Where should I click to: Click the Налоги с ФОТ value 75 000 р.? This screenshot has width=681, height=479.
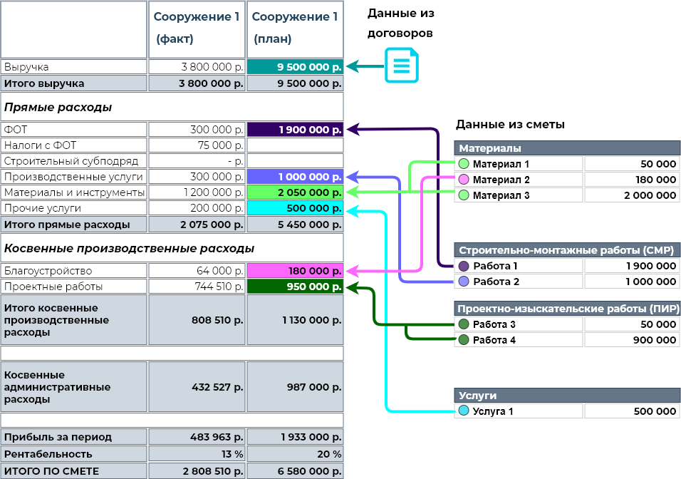[x=197, y=145]
